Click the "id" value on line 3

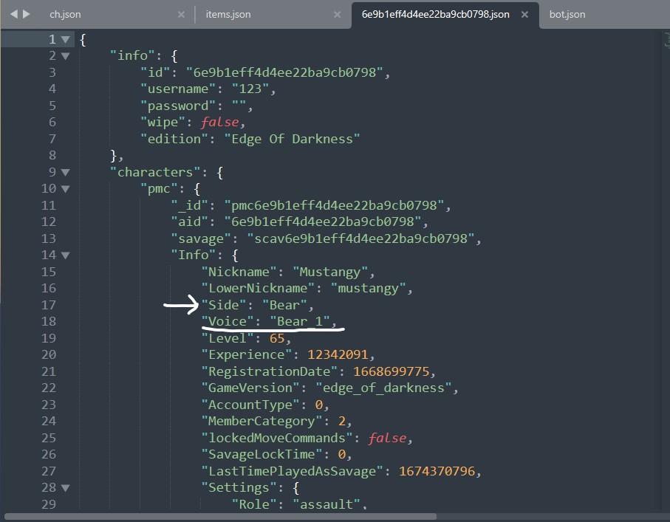coord(284,72)
